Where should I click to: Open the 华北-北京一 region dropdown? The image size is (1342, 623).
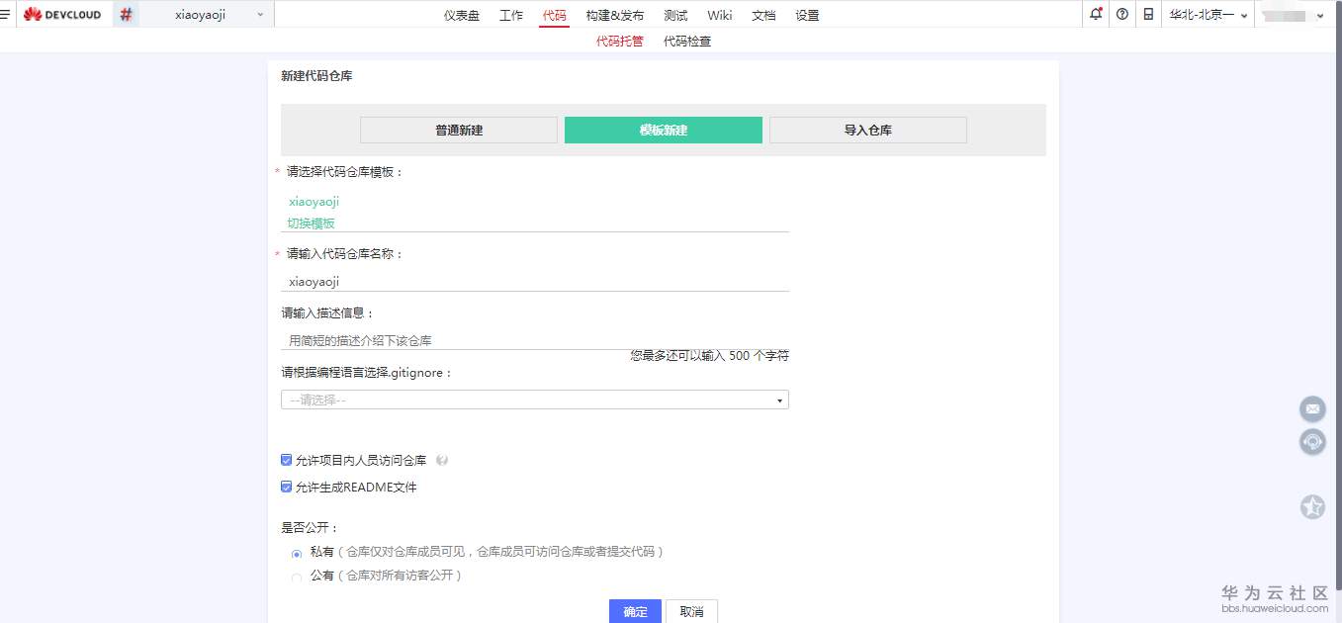pos(1205,14)
